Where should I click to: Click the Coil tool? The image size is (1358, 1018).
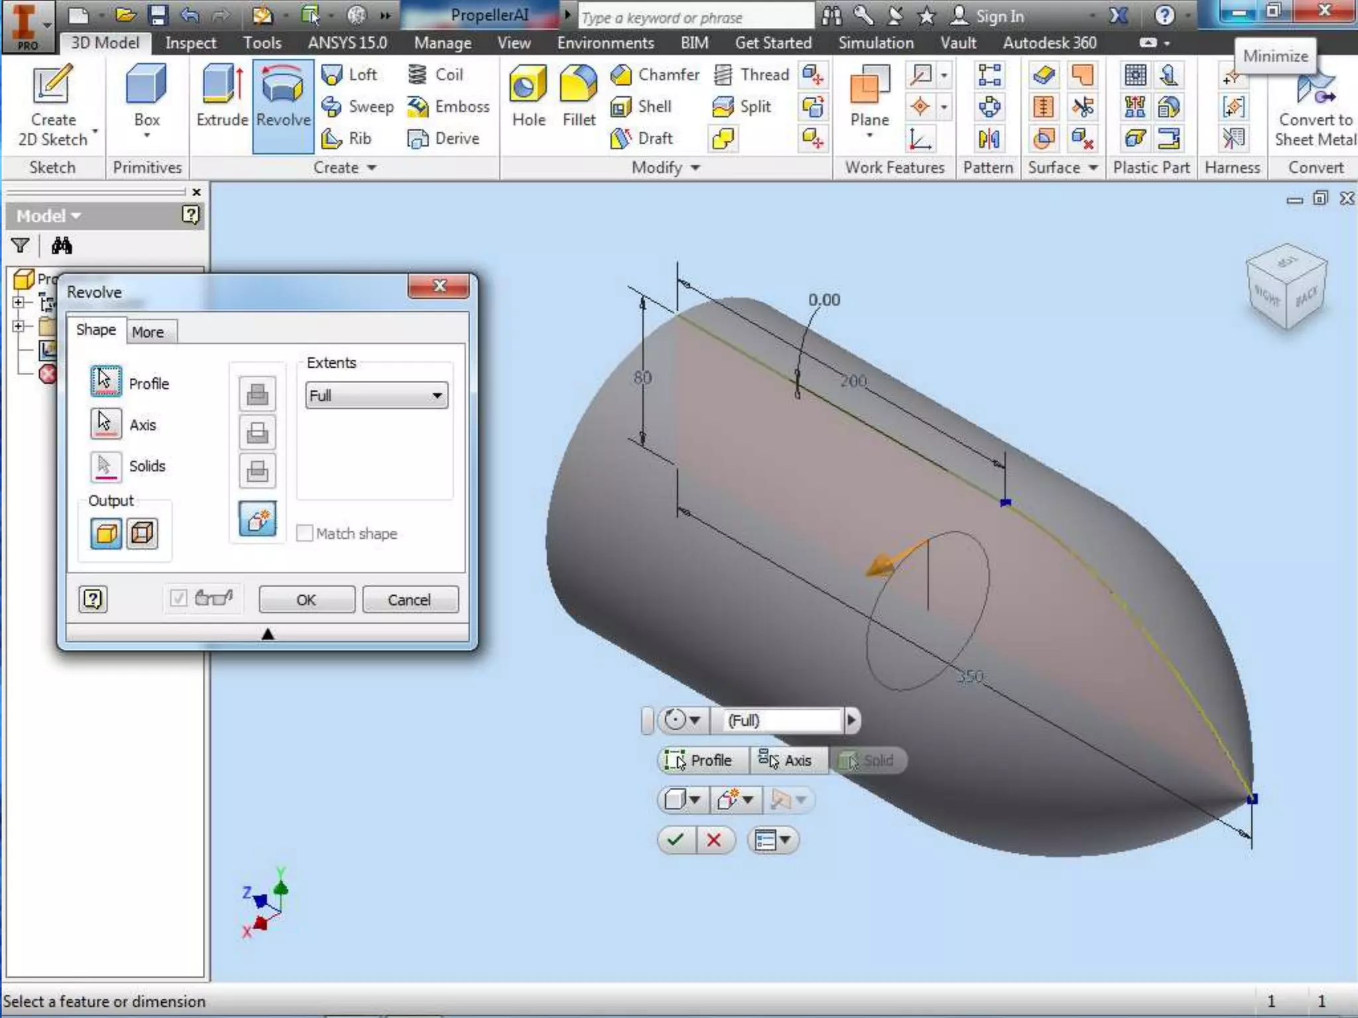point(436,74)
